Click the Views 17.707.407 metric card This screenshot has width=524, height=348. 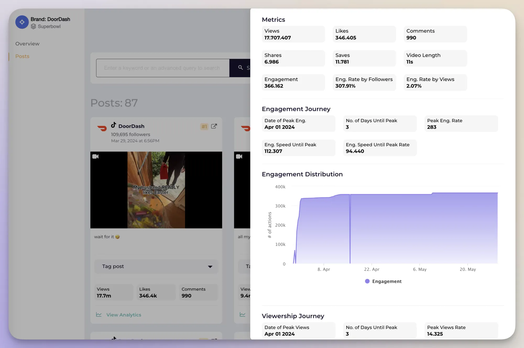tap(293, 34)
